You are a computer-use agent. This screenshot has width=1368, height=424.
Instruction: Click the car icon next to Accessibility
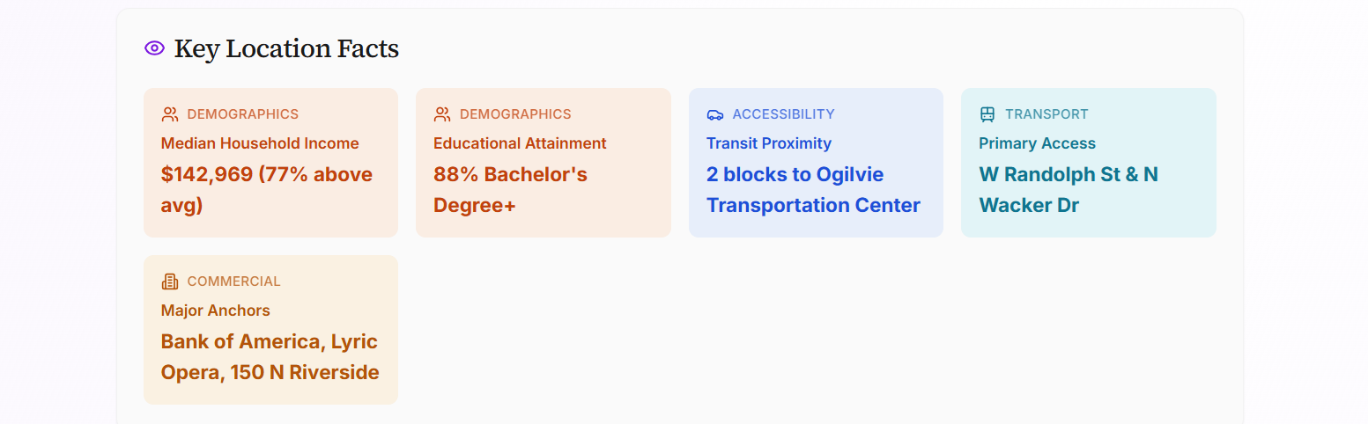point(715,114)
